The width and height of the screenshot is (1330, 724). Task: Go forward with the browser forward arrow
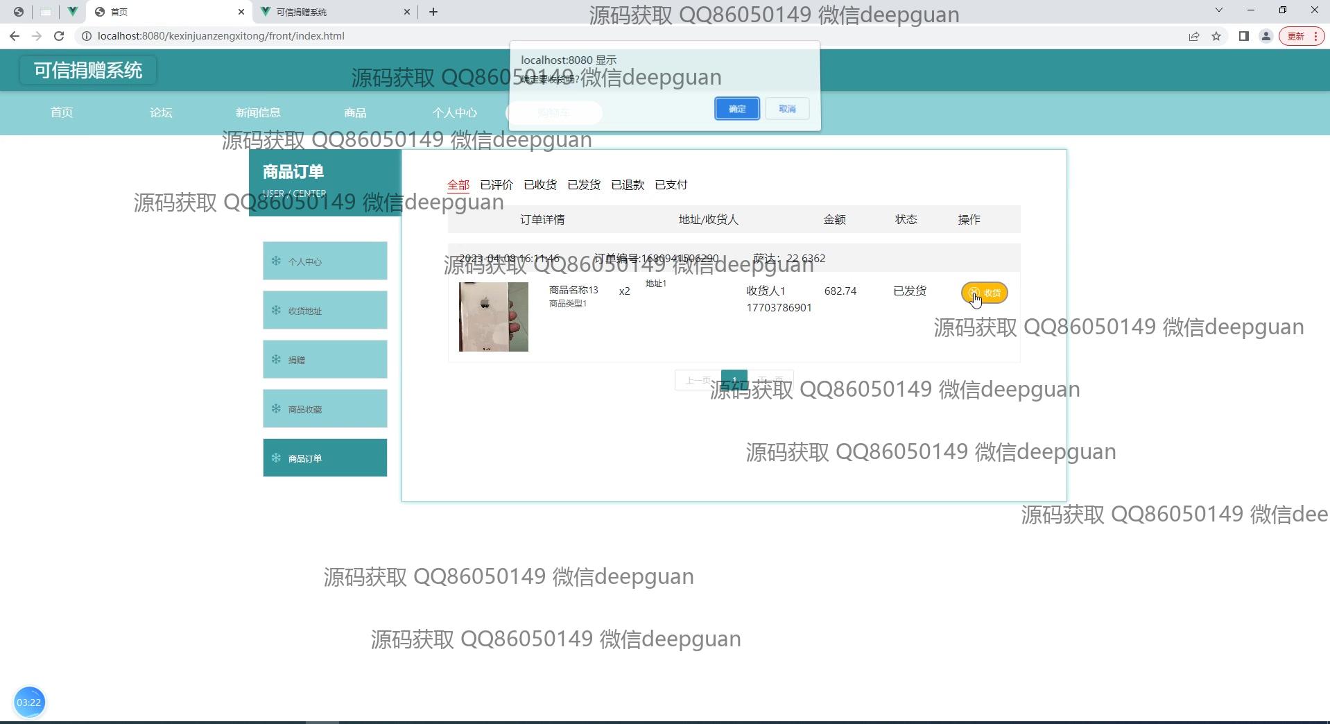(x=37, y=36)
